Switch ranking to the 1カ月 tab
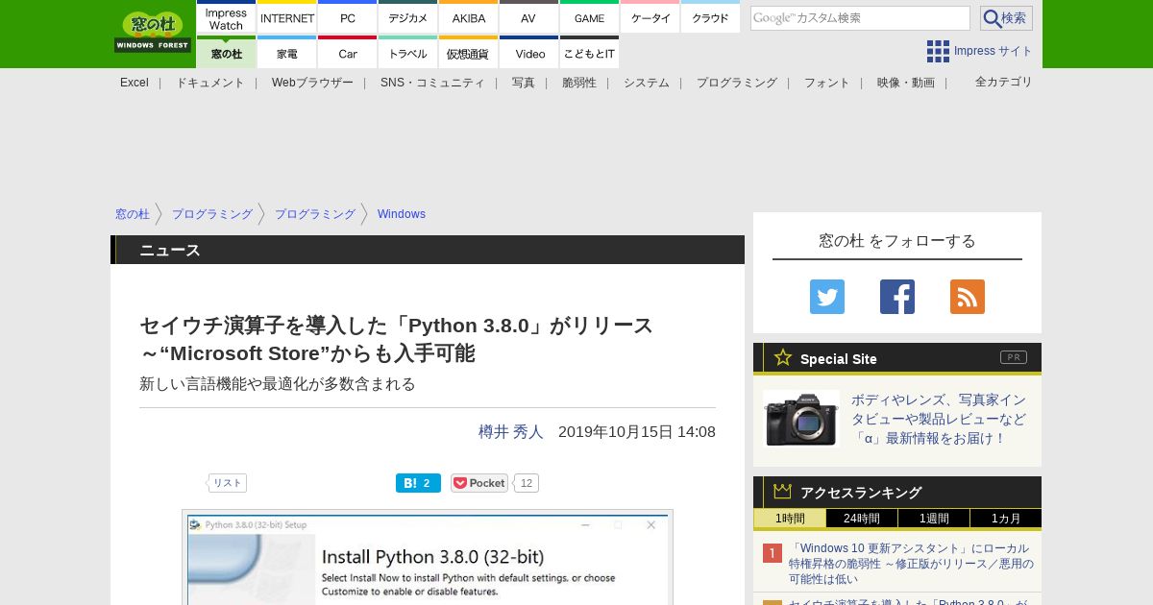Screen dimensions: 1153x605 pyautogui.click(x=1006, y=519)
